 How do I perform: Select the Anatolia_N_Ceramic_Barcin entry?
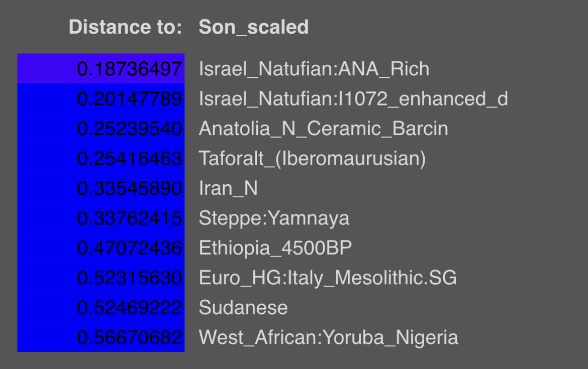[323, 129]
